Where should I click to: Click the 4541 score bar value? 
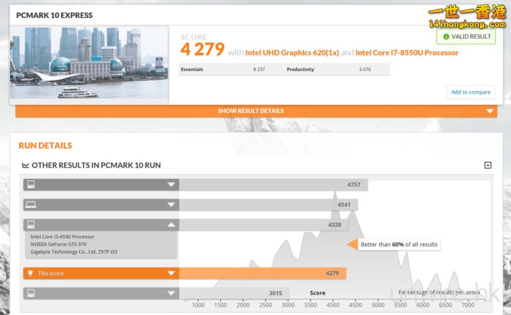[x=344, y=205]
